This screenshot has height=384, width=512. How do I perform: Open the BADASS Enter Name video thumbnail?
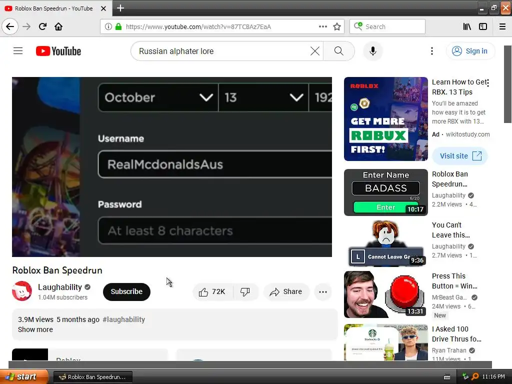(386, 192)
